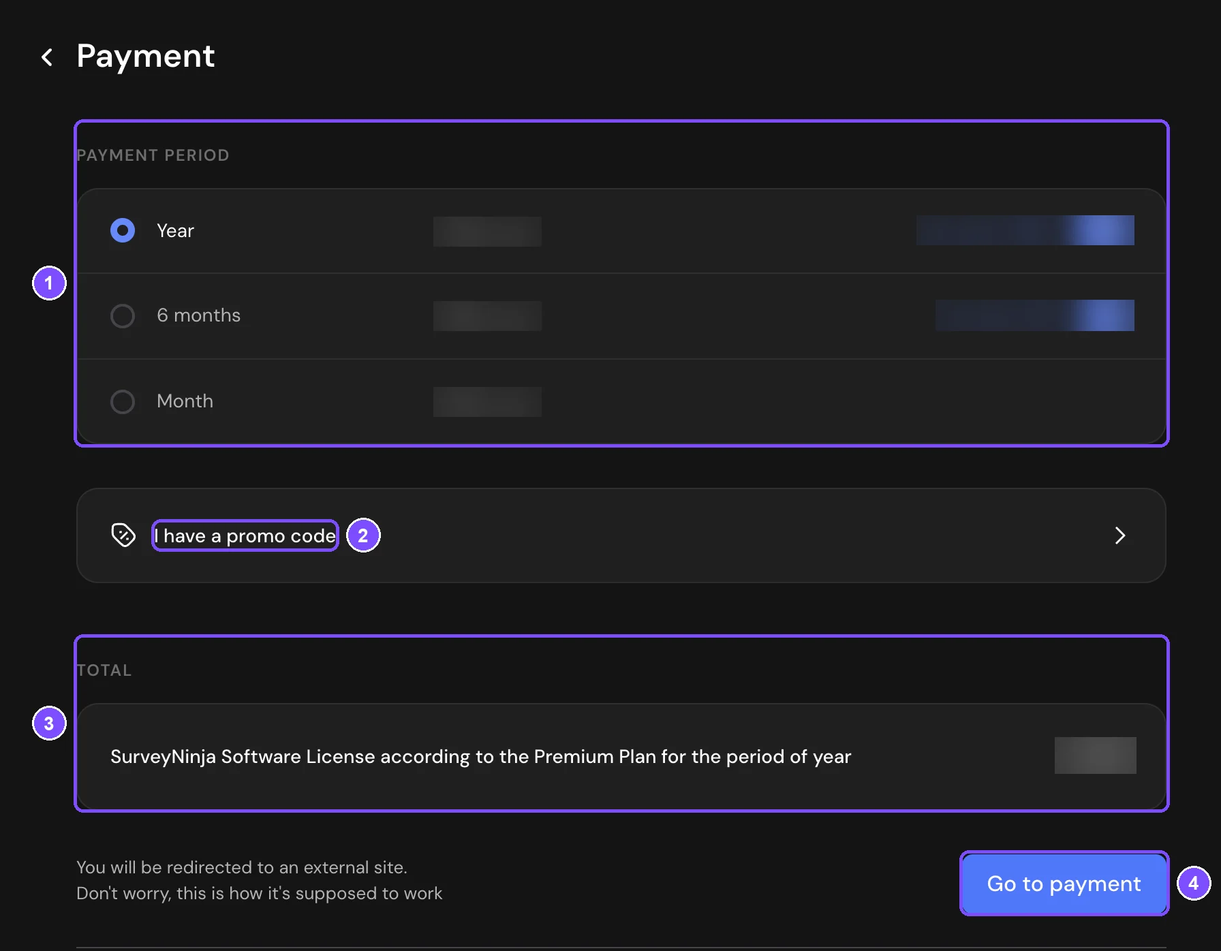Go back using the arrow beside Payment

47,57
